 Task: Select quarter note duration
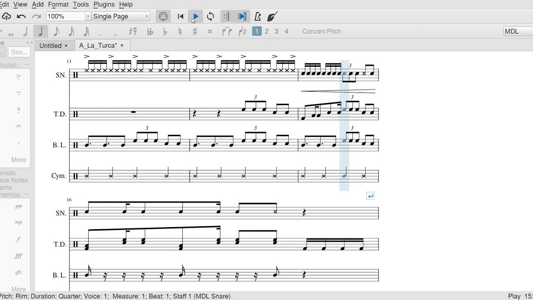click(40, 31)
